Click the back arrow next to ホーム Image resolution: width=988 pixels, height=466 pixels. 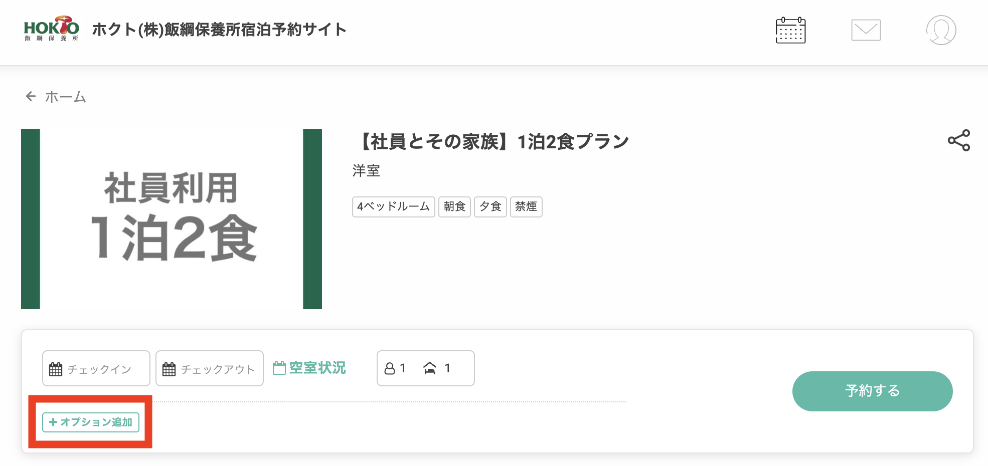click(x=30, y=96)
